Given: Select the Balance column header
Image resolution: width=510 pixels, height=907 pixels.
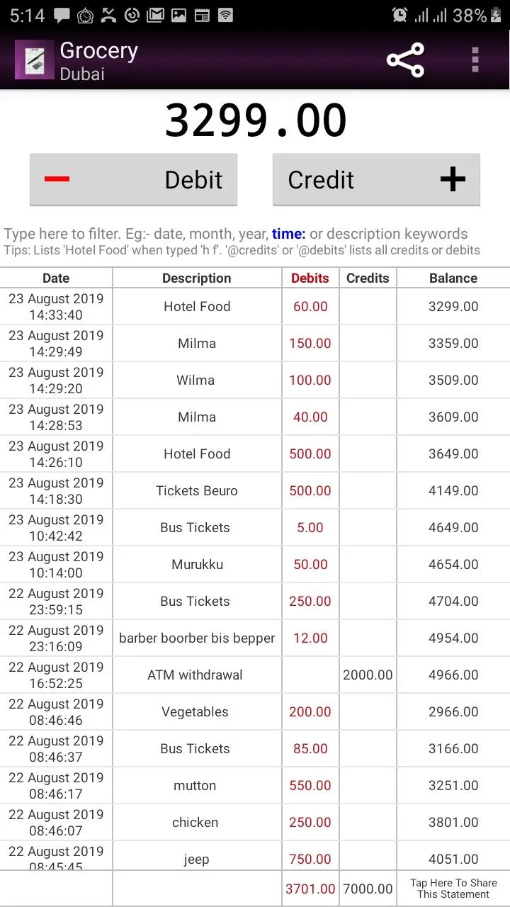Looking at the screenshot, I should coord(453,278).
